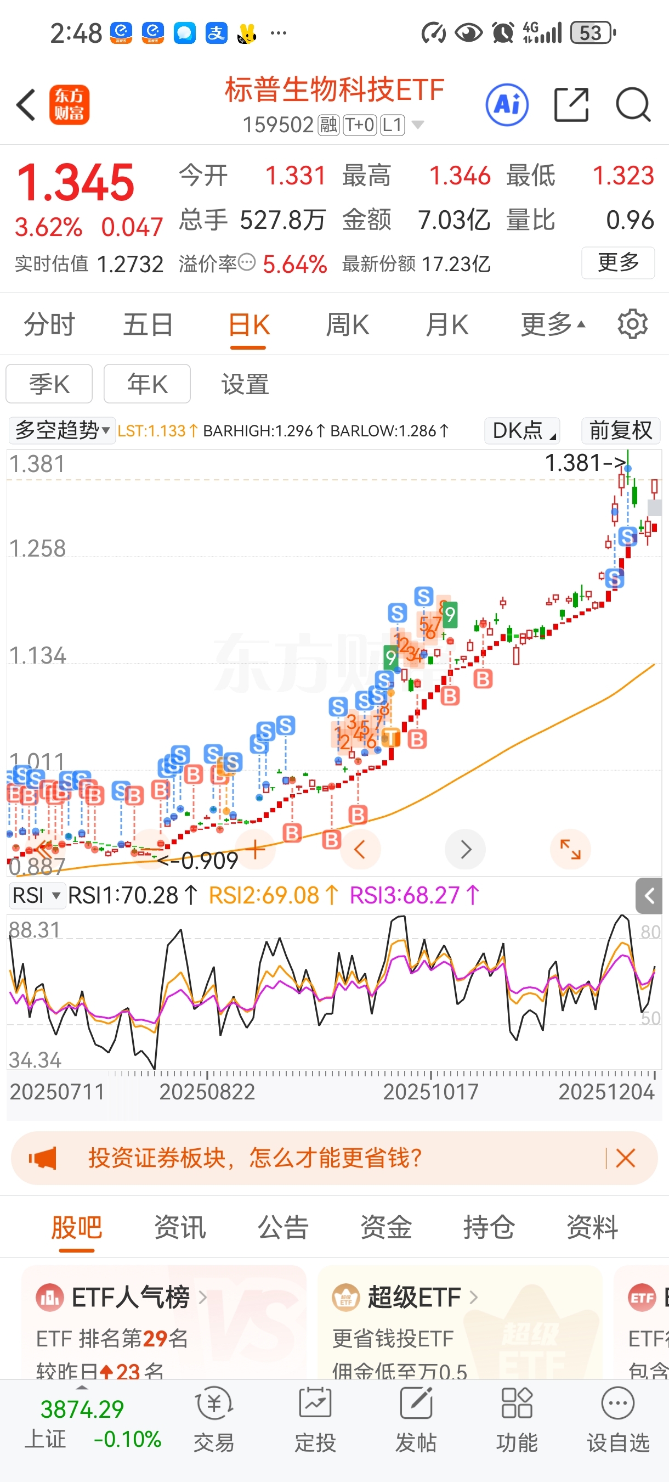Open the 资讯 tab
This screenshot has width=669, height=1482.
(x=180, y=1227)
